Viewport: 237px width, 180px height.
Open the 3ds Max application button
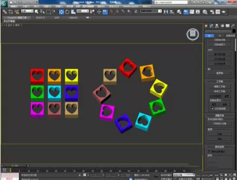(4, 3)
